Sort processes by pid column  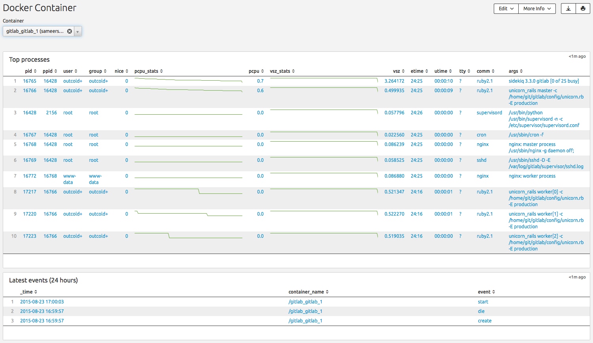click(30, 71)
